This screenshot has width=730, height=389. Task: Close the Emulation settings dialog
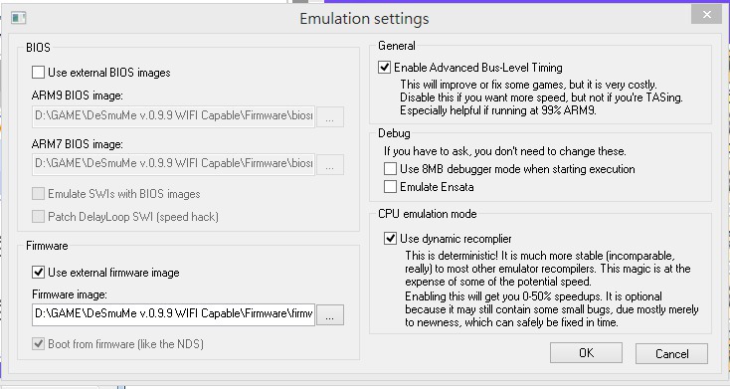[707, 15]
